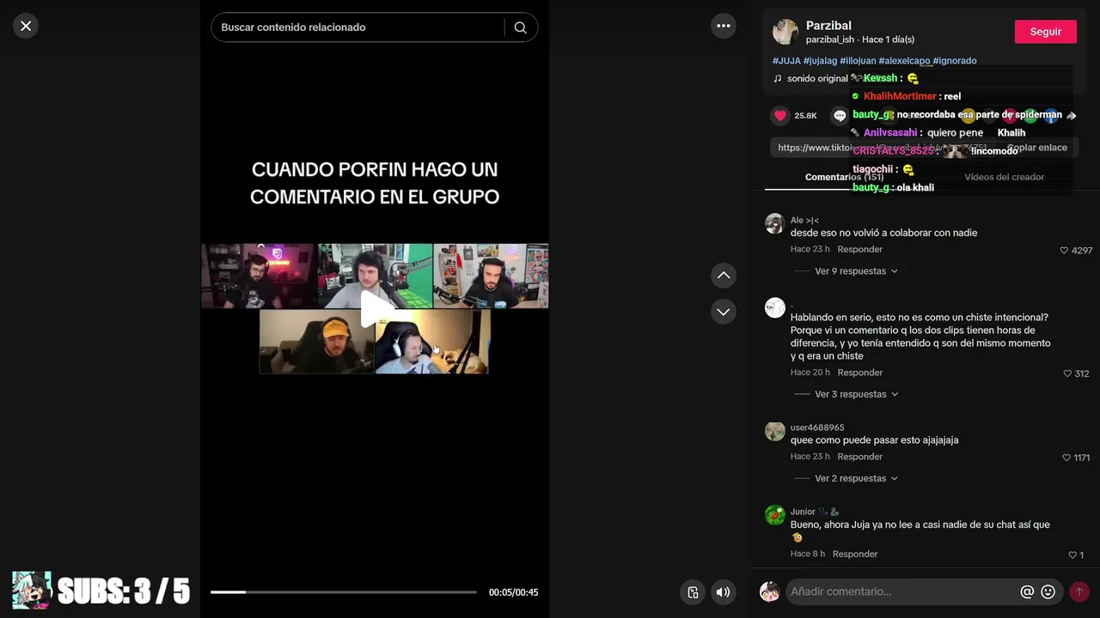The height and width of the screenshot is (618, 1100).
Task: Open Junior's green avatar
Action: pyautogui.click(x=775, y=515)
